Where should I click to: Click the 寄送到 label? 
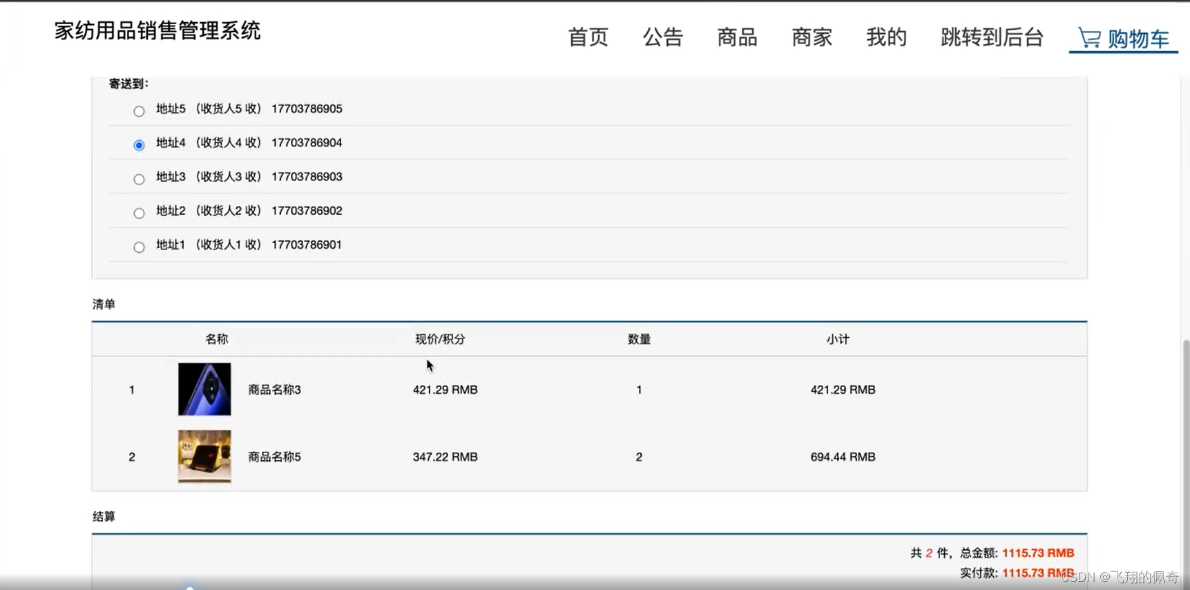pos(128,84)
